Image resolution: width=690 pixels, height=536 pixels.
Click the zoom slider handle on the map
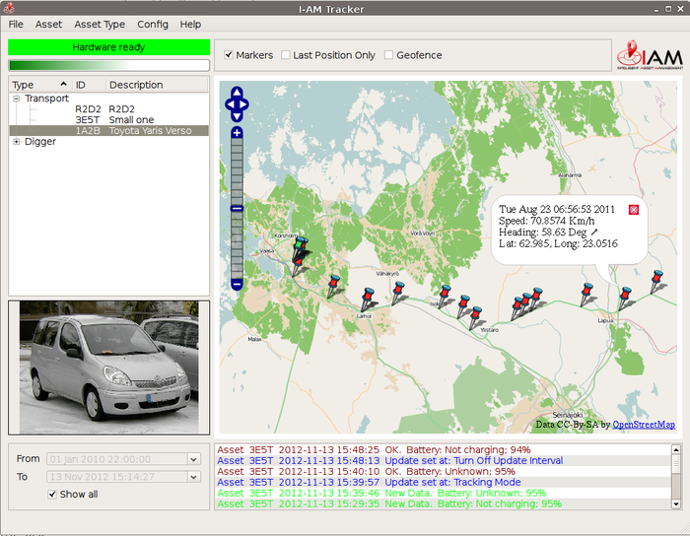coord(237,209)
